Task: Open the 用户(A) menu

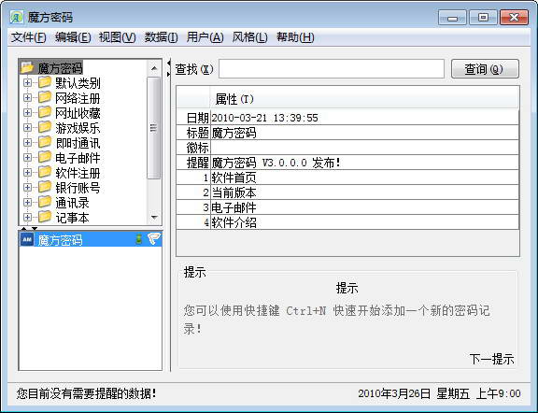Action: pyautogui.click(x=205, y=37)
